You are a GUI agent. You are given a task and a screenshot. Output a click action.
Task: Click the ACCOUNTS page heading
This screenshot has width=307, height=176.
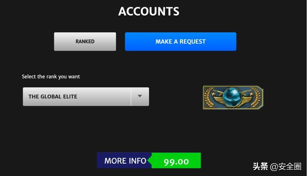click(148, 11)
